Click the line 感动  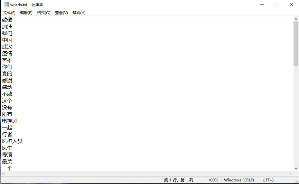click(x=7, y=87)
